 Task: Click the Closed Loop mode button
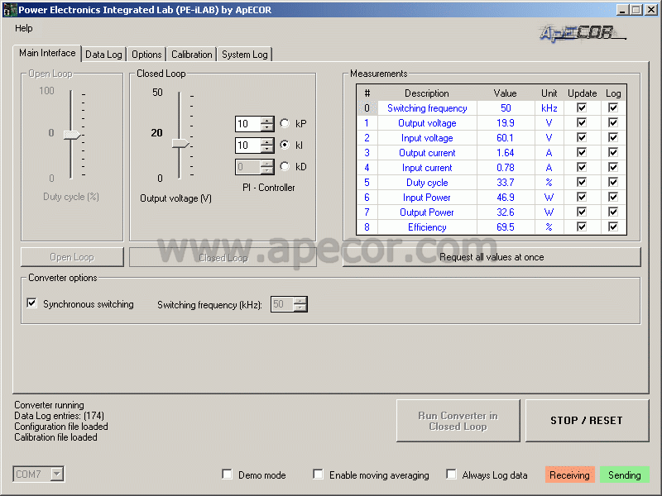[x=223, y=257]
